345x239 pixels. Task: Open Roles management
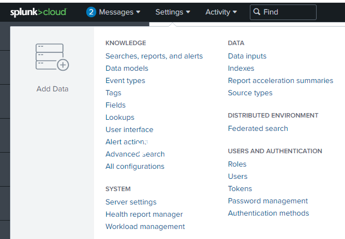pos(237,164)
